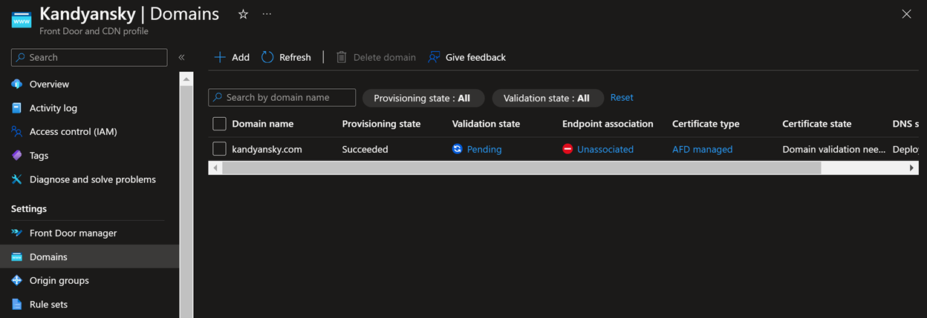Screen dimensions: 927x318
Task: Click the horizontal scrollbar right arrow
Action: coord(912,168)
